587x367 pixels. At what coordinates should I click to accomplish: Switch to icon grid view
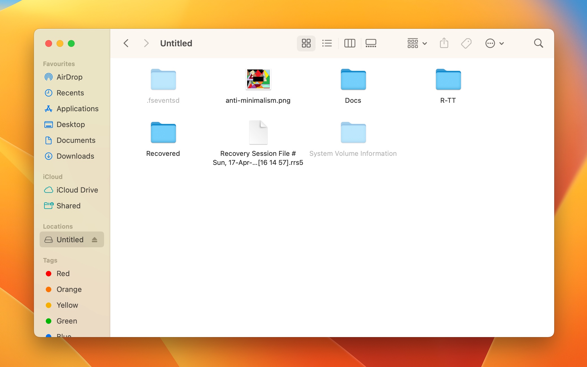point(306,43)
